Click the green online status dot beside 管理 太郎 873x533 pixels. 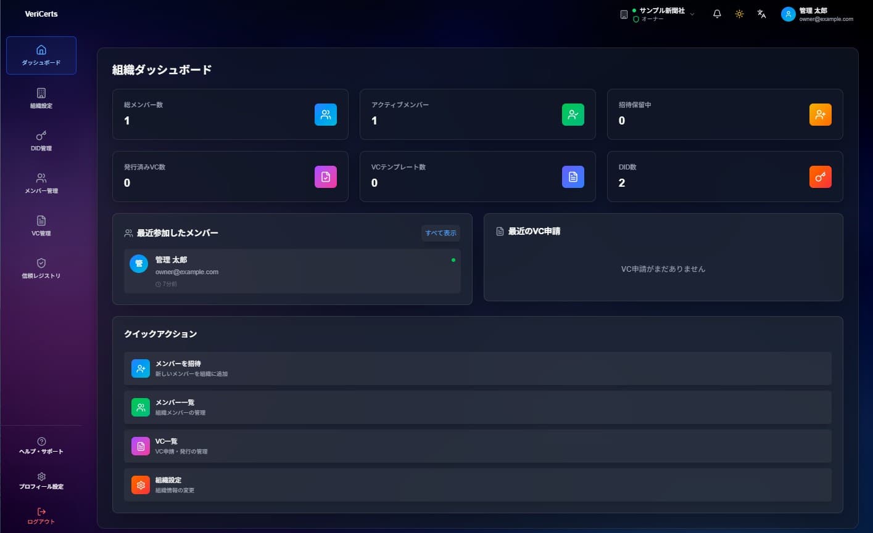pos(453,261)
